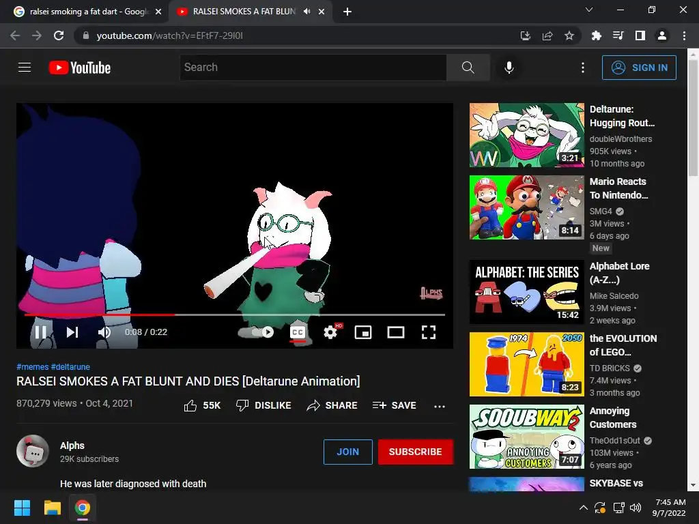Open Chrome three-dot menu
The image size is (699, 524).
684,35
